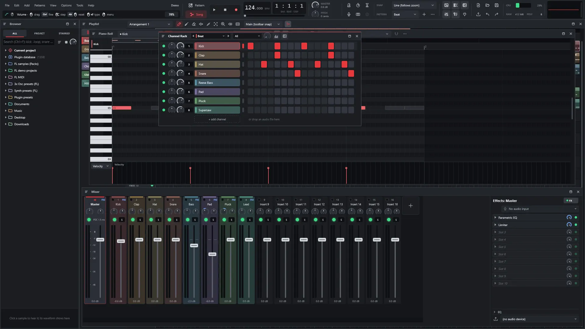Stop playback with the Stop button
The image size is (585, 329).
pos(225,10)
